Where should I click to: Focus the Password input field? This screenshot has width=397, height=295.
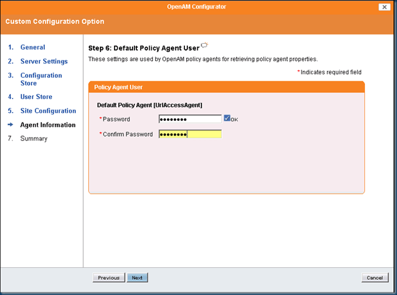pos(190,119)
